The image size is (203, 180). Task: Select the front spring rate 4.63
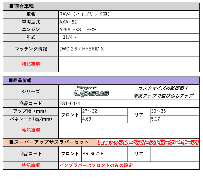pos(87,119)
